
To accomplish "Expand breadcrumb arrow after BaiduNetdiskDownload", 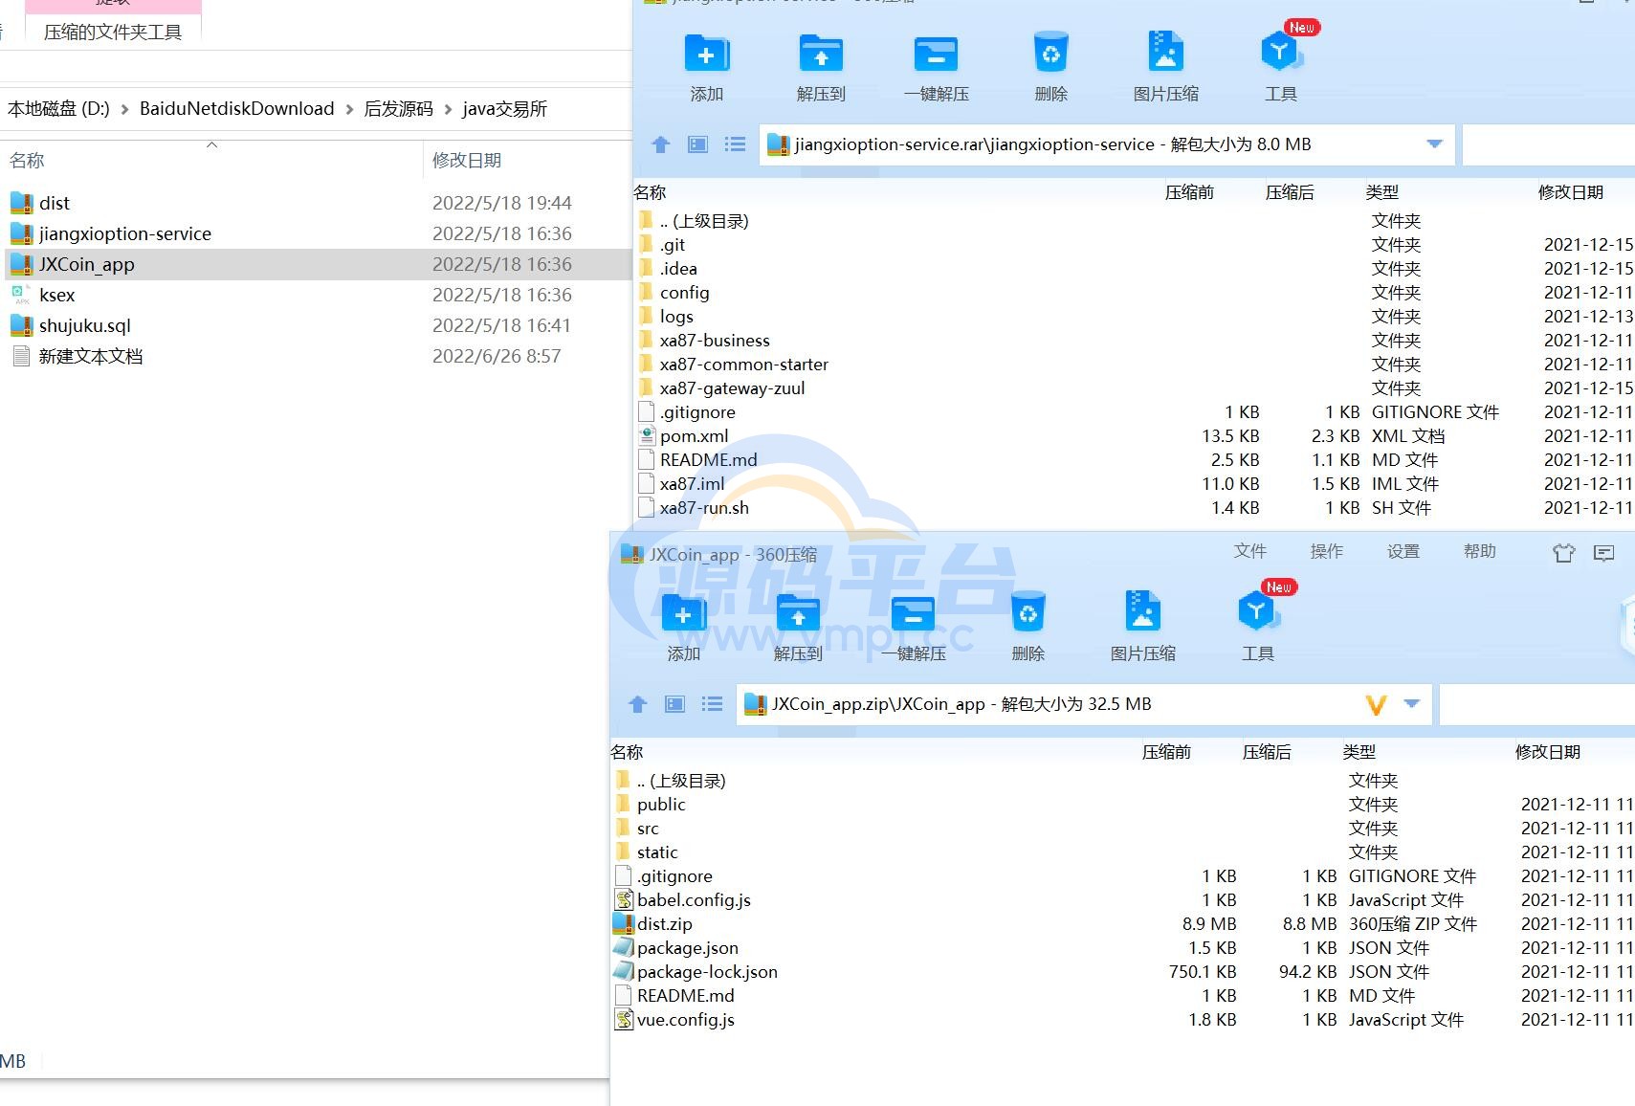I will [349, 109].
